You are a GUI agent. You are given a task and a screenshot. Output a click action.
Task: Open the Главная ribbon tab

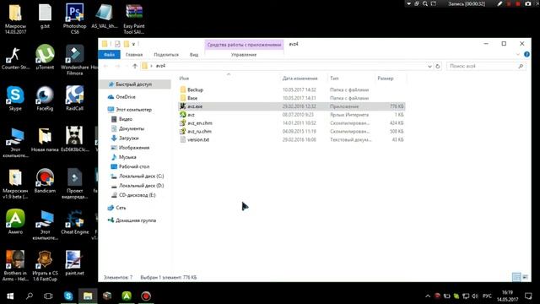click(x=134, y=54)
